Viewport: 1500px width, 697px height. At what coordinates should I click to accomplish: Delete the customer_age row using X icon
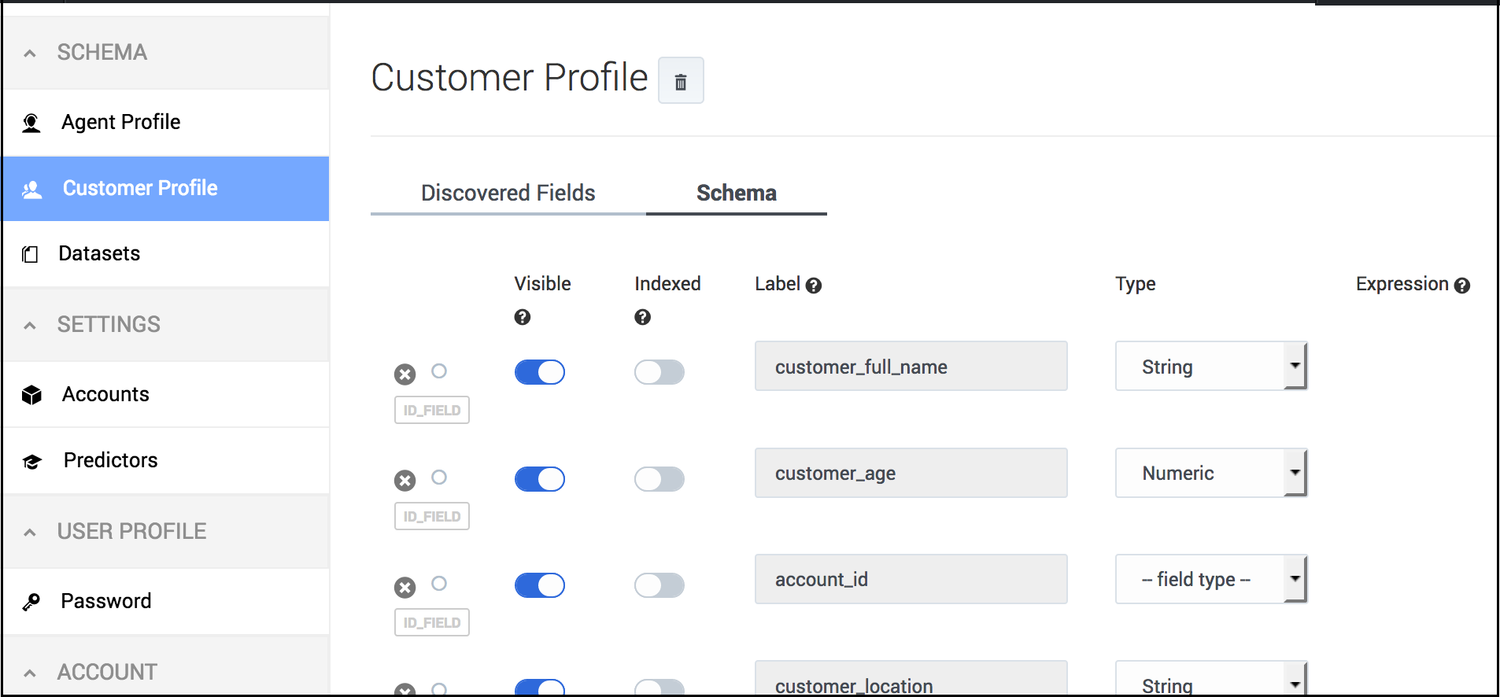pyautogui.click(x=405, y=481)
